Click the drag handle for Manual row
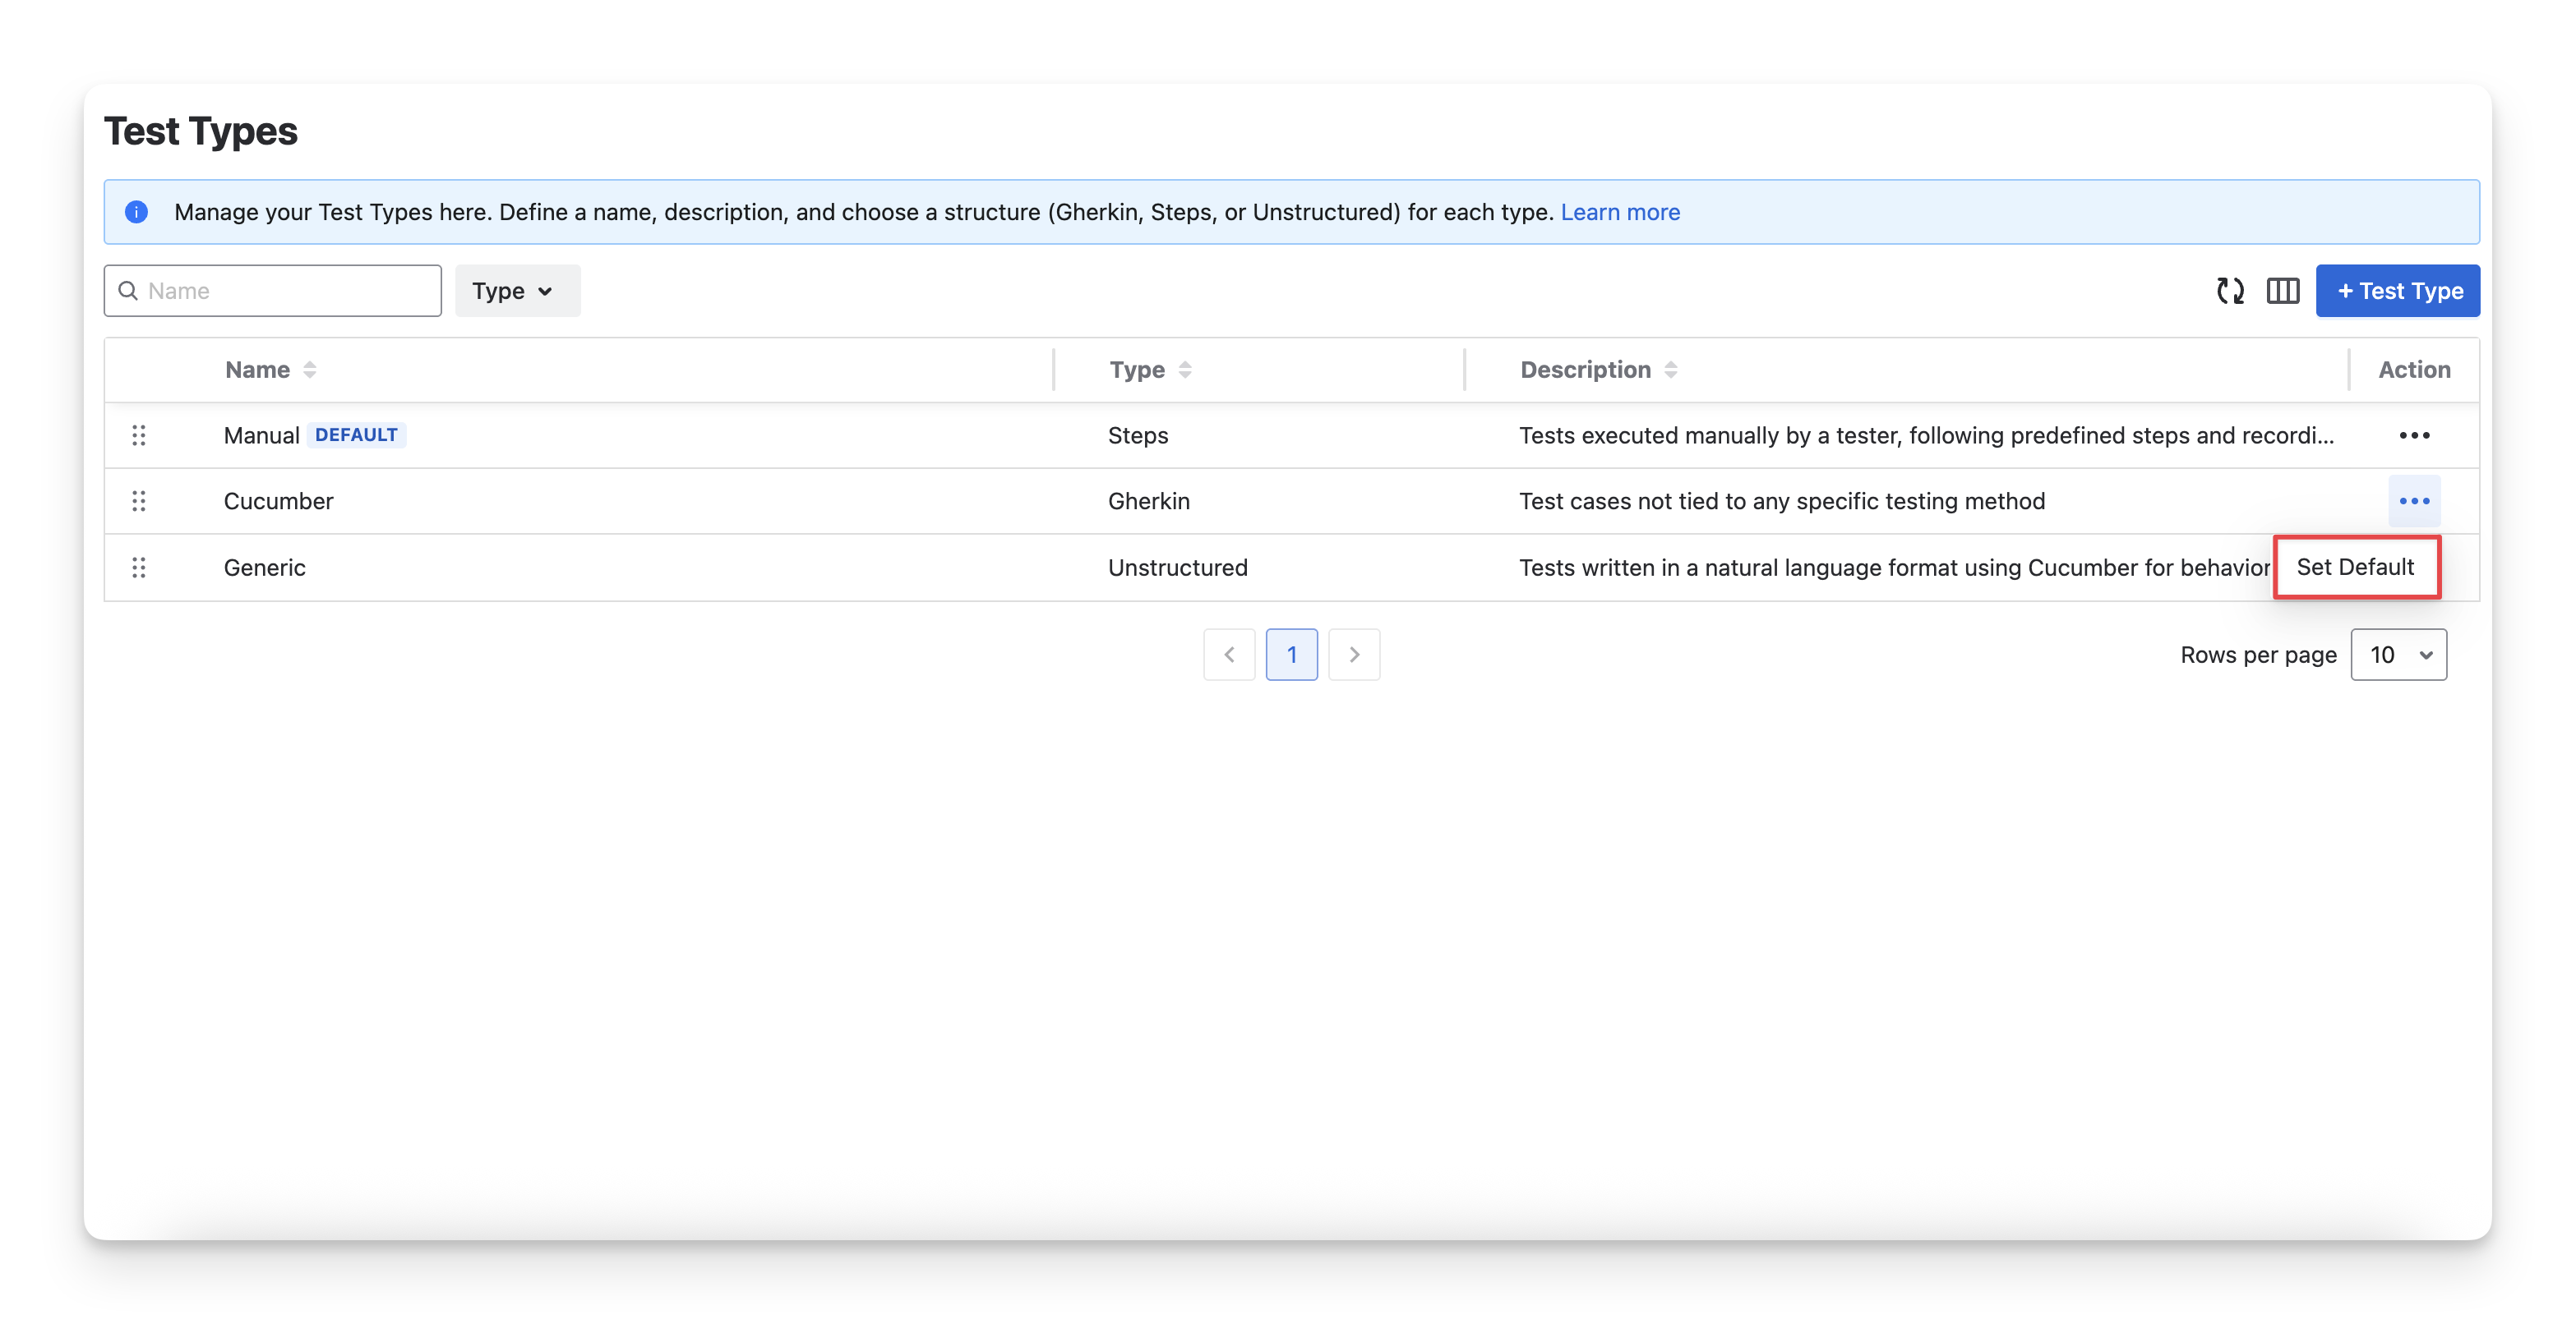The width and height of the screenshot is (2576, 1324). click(139, 435)
